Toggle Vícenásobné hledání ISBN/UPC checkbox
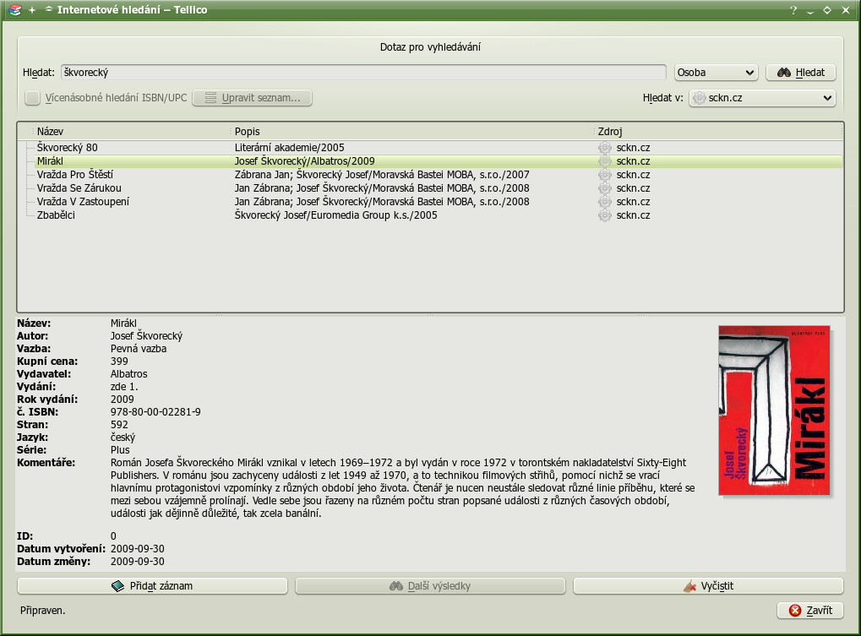Screen dimensions: 861x636 [x=32, y=98]
